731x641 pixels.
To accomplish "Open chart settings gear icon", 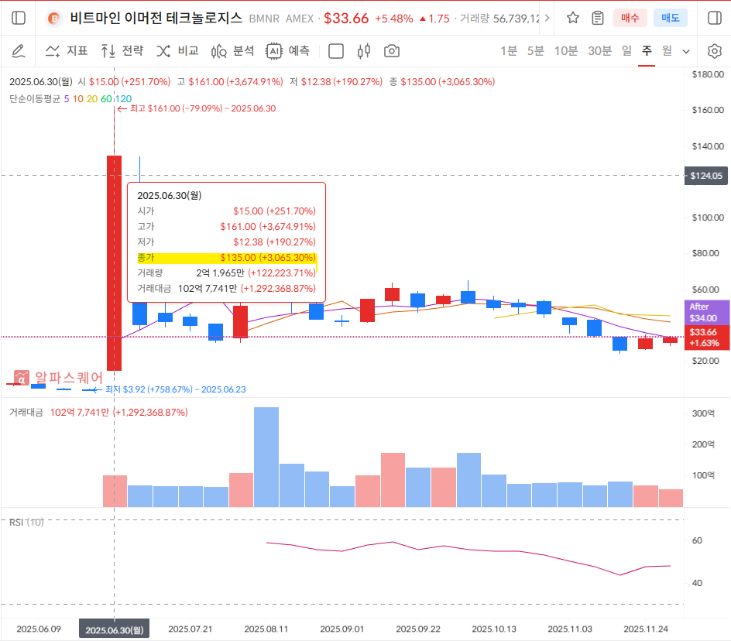I will pyautogui.click(x=714, y=51).
